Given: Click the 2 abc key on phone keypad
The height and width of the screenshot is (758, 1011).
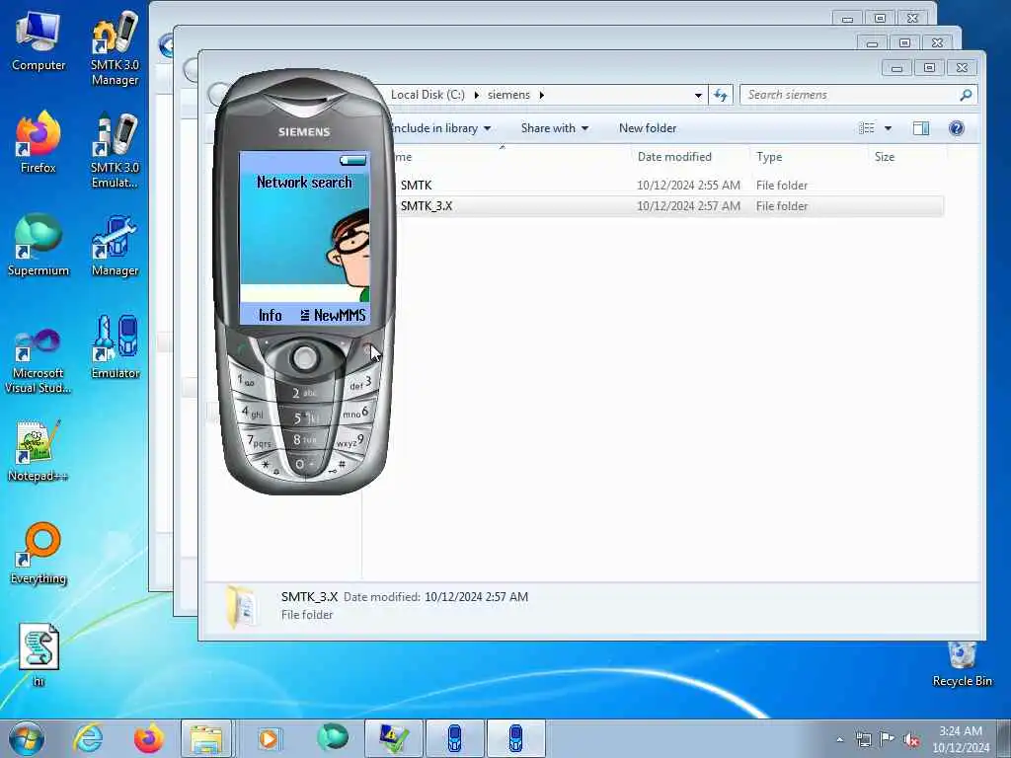Looking at the screenshot, I should click(304, 392).
